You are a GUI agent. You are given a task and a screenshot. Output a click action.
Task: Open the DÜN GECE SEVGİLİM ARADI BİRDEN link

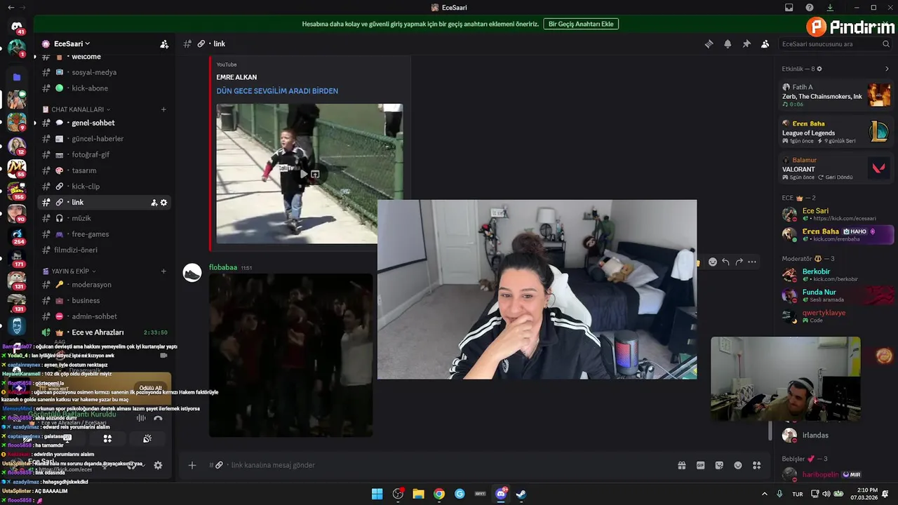[277, 91]
